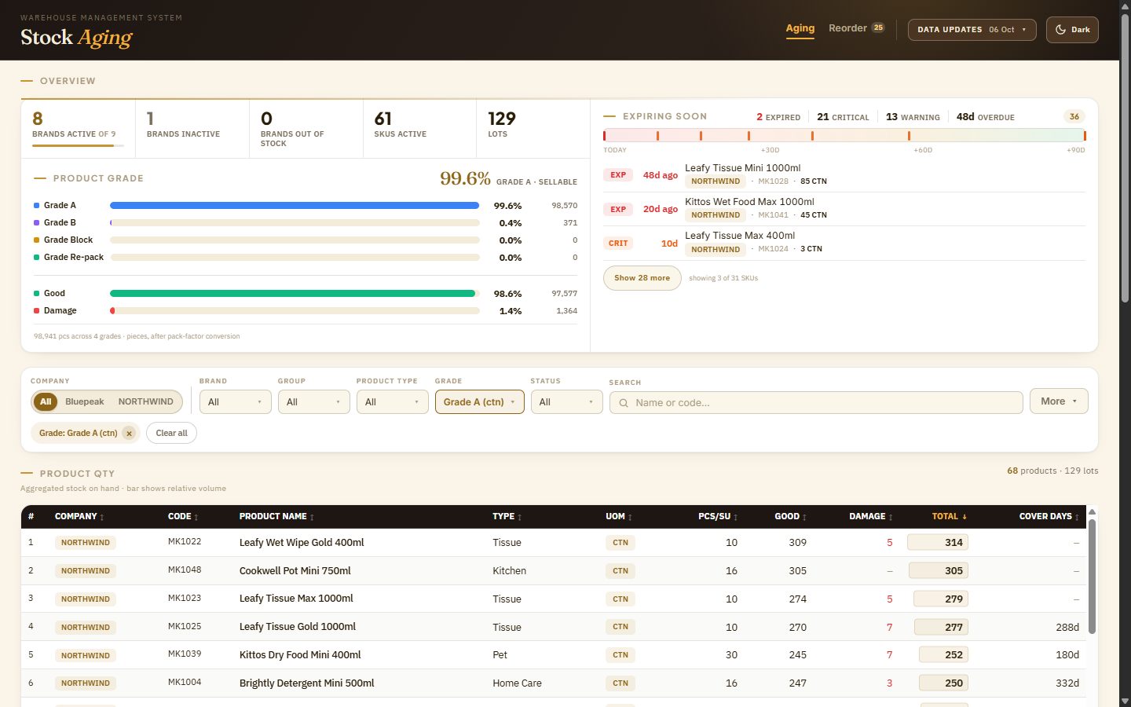Image resolution: width=1131 pixels, height=707 pixels.
Task: Click sort arrows on PCS/SU column
Action: click(x=736, y=517)
